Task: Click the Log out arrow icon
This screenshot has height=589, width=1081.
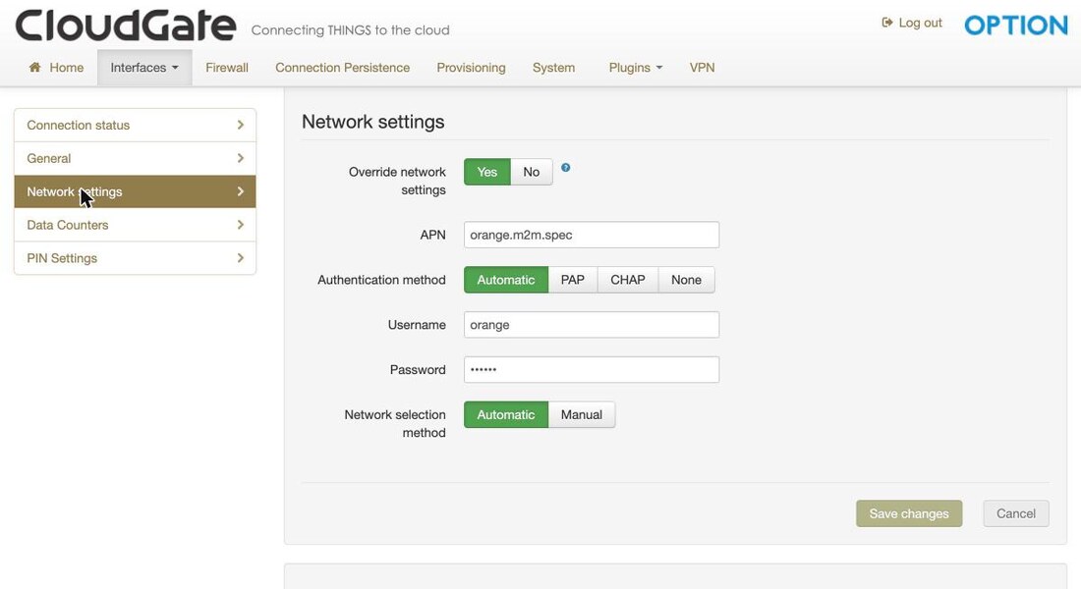Action: [887, 23]
